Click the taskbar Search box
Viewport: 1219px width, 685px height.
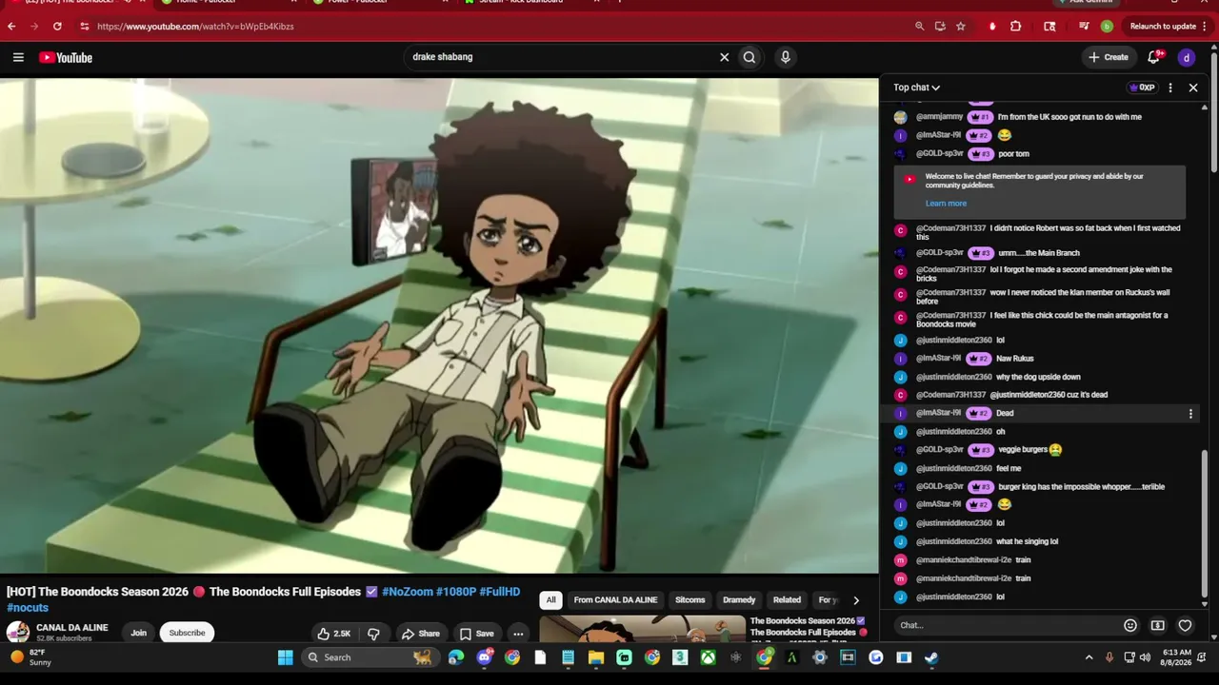[x=370, y=657]
